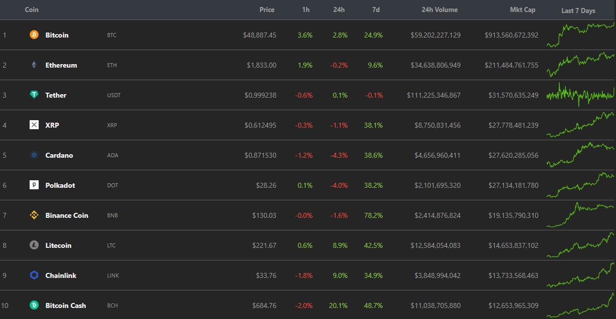Image resolution: width=616 pixels, height=319 pixels.
Task: Click the Cardano logo icon
Action: (34, 155)
